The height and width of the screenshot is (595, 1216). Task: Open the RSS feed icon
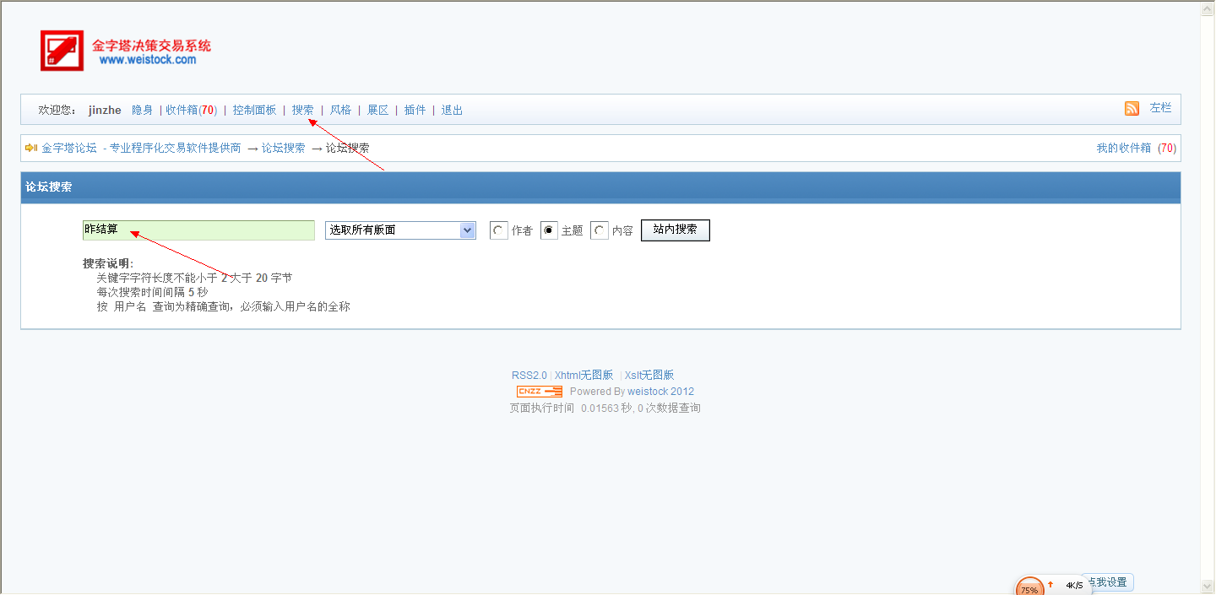click(1132, 108)
